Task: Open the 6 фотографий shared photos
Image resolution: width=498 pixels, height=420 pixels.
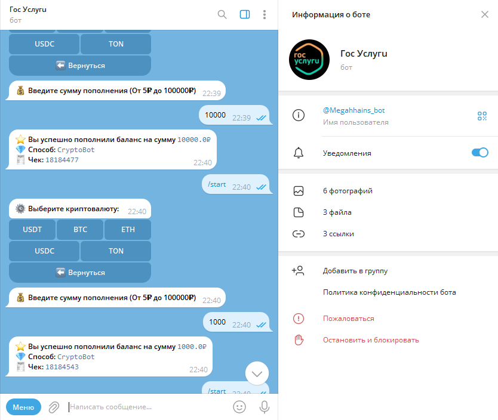Action: pos(388,191)
